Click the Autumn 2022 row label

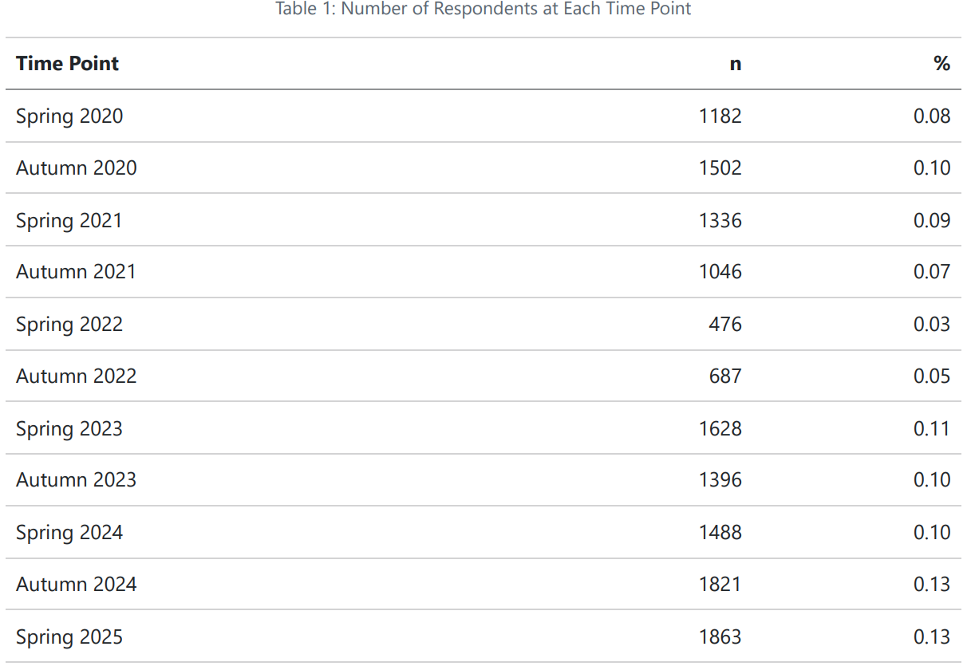point(76,376)
